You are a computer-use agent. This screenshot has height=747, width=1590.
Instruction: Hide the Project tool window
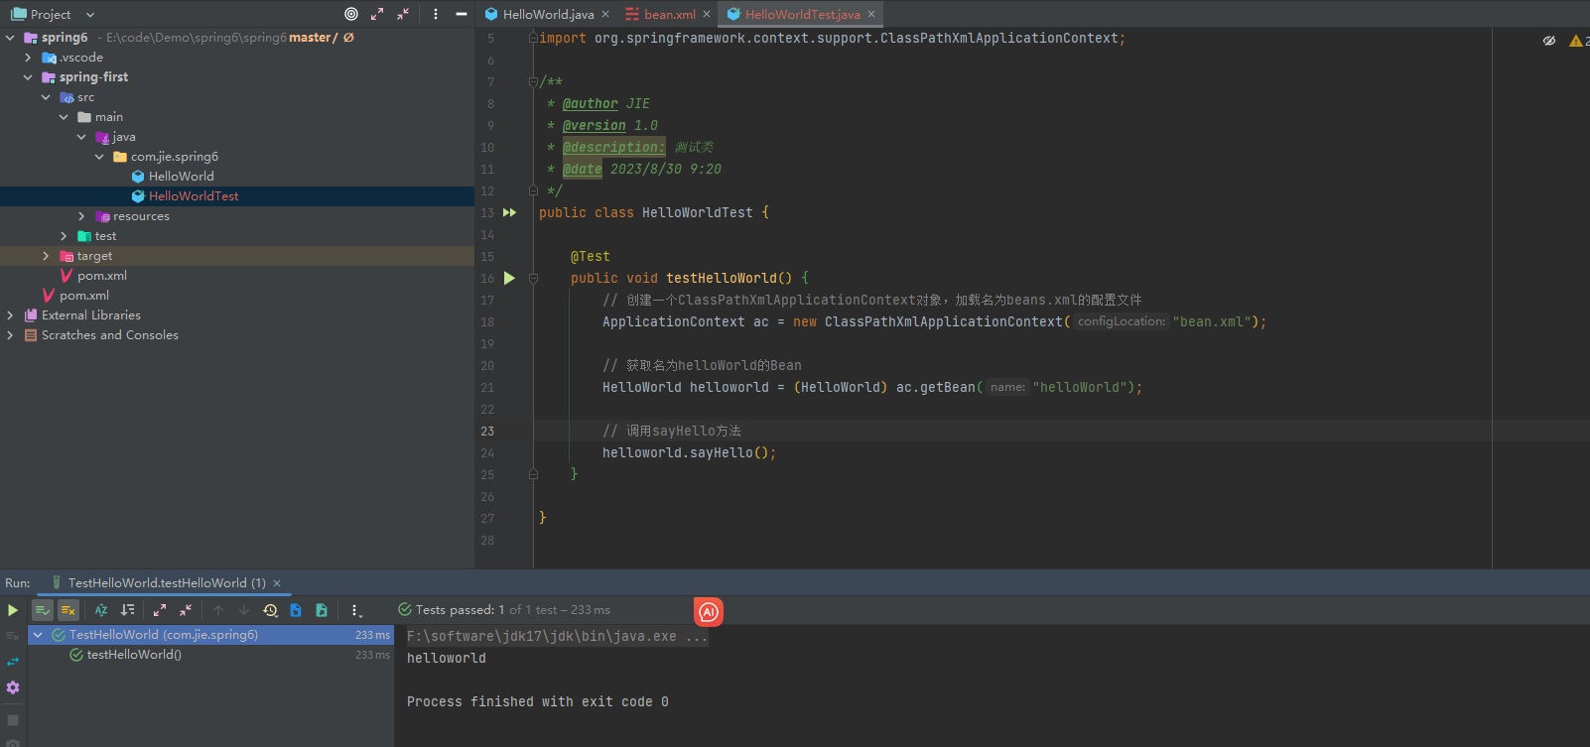(462, 14)
